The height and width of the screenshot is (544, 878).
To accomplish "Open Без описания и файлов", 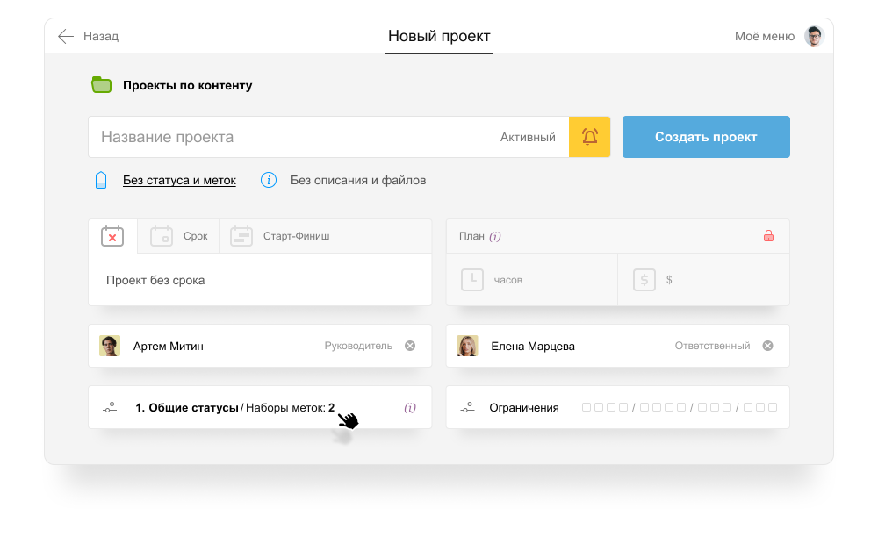I will tap(358, 180).
